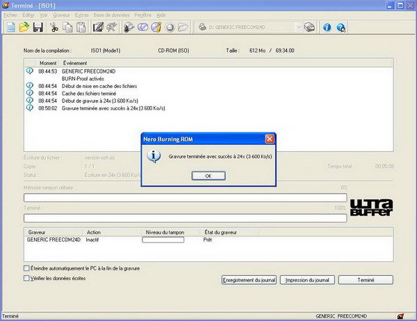
Task: Open the Aide menu
Action: click(x=161, y=15)
